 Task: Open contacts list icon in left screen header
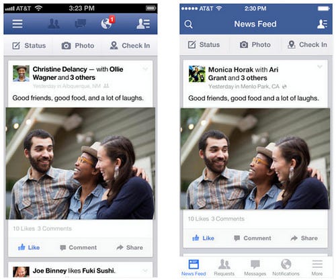[x=143, y=24]
